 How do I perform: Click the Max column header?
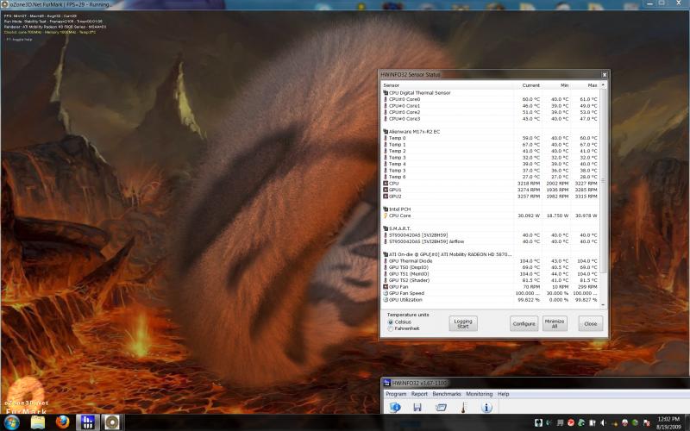click(585, 85)
